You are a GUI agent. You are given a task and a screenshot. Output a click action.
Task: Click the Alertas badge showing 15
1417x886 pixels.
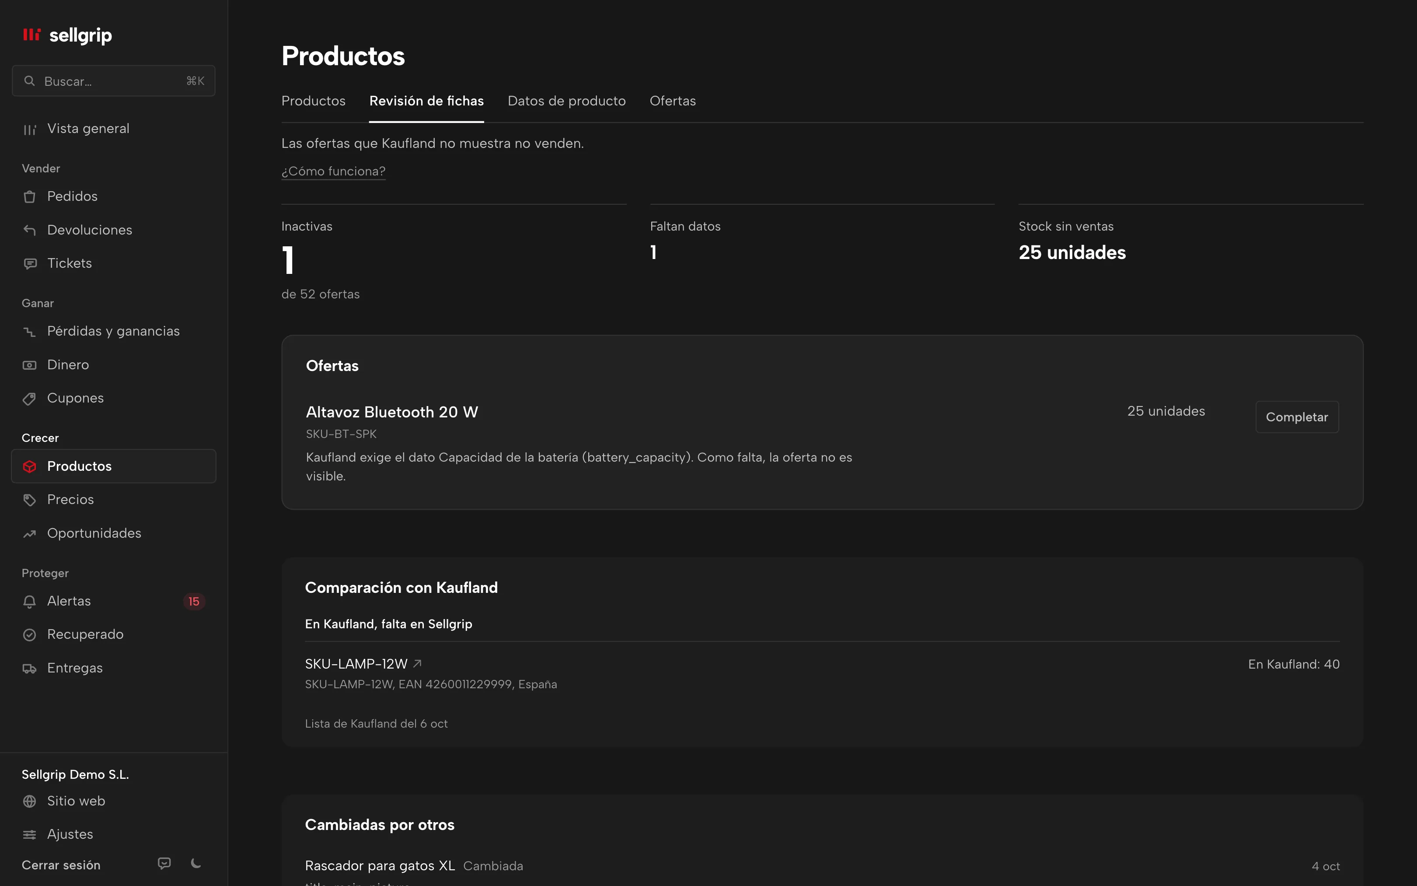(x=194, y=602)
